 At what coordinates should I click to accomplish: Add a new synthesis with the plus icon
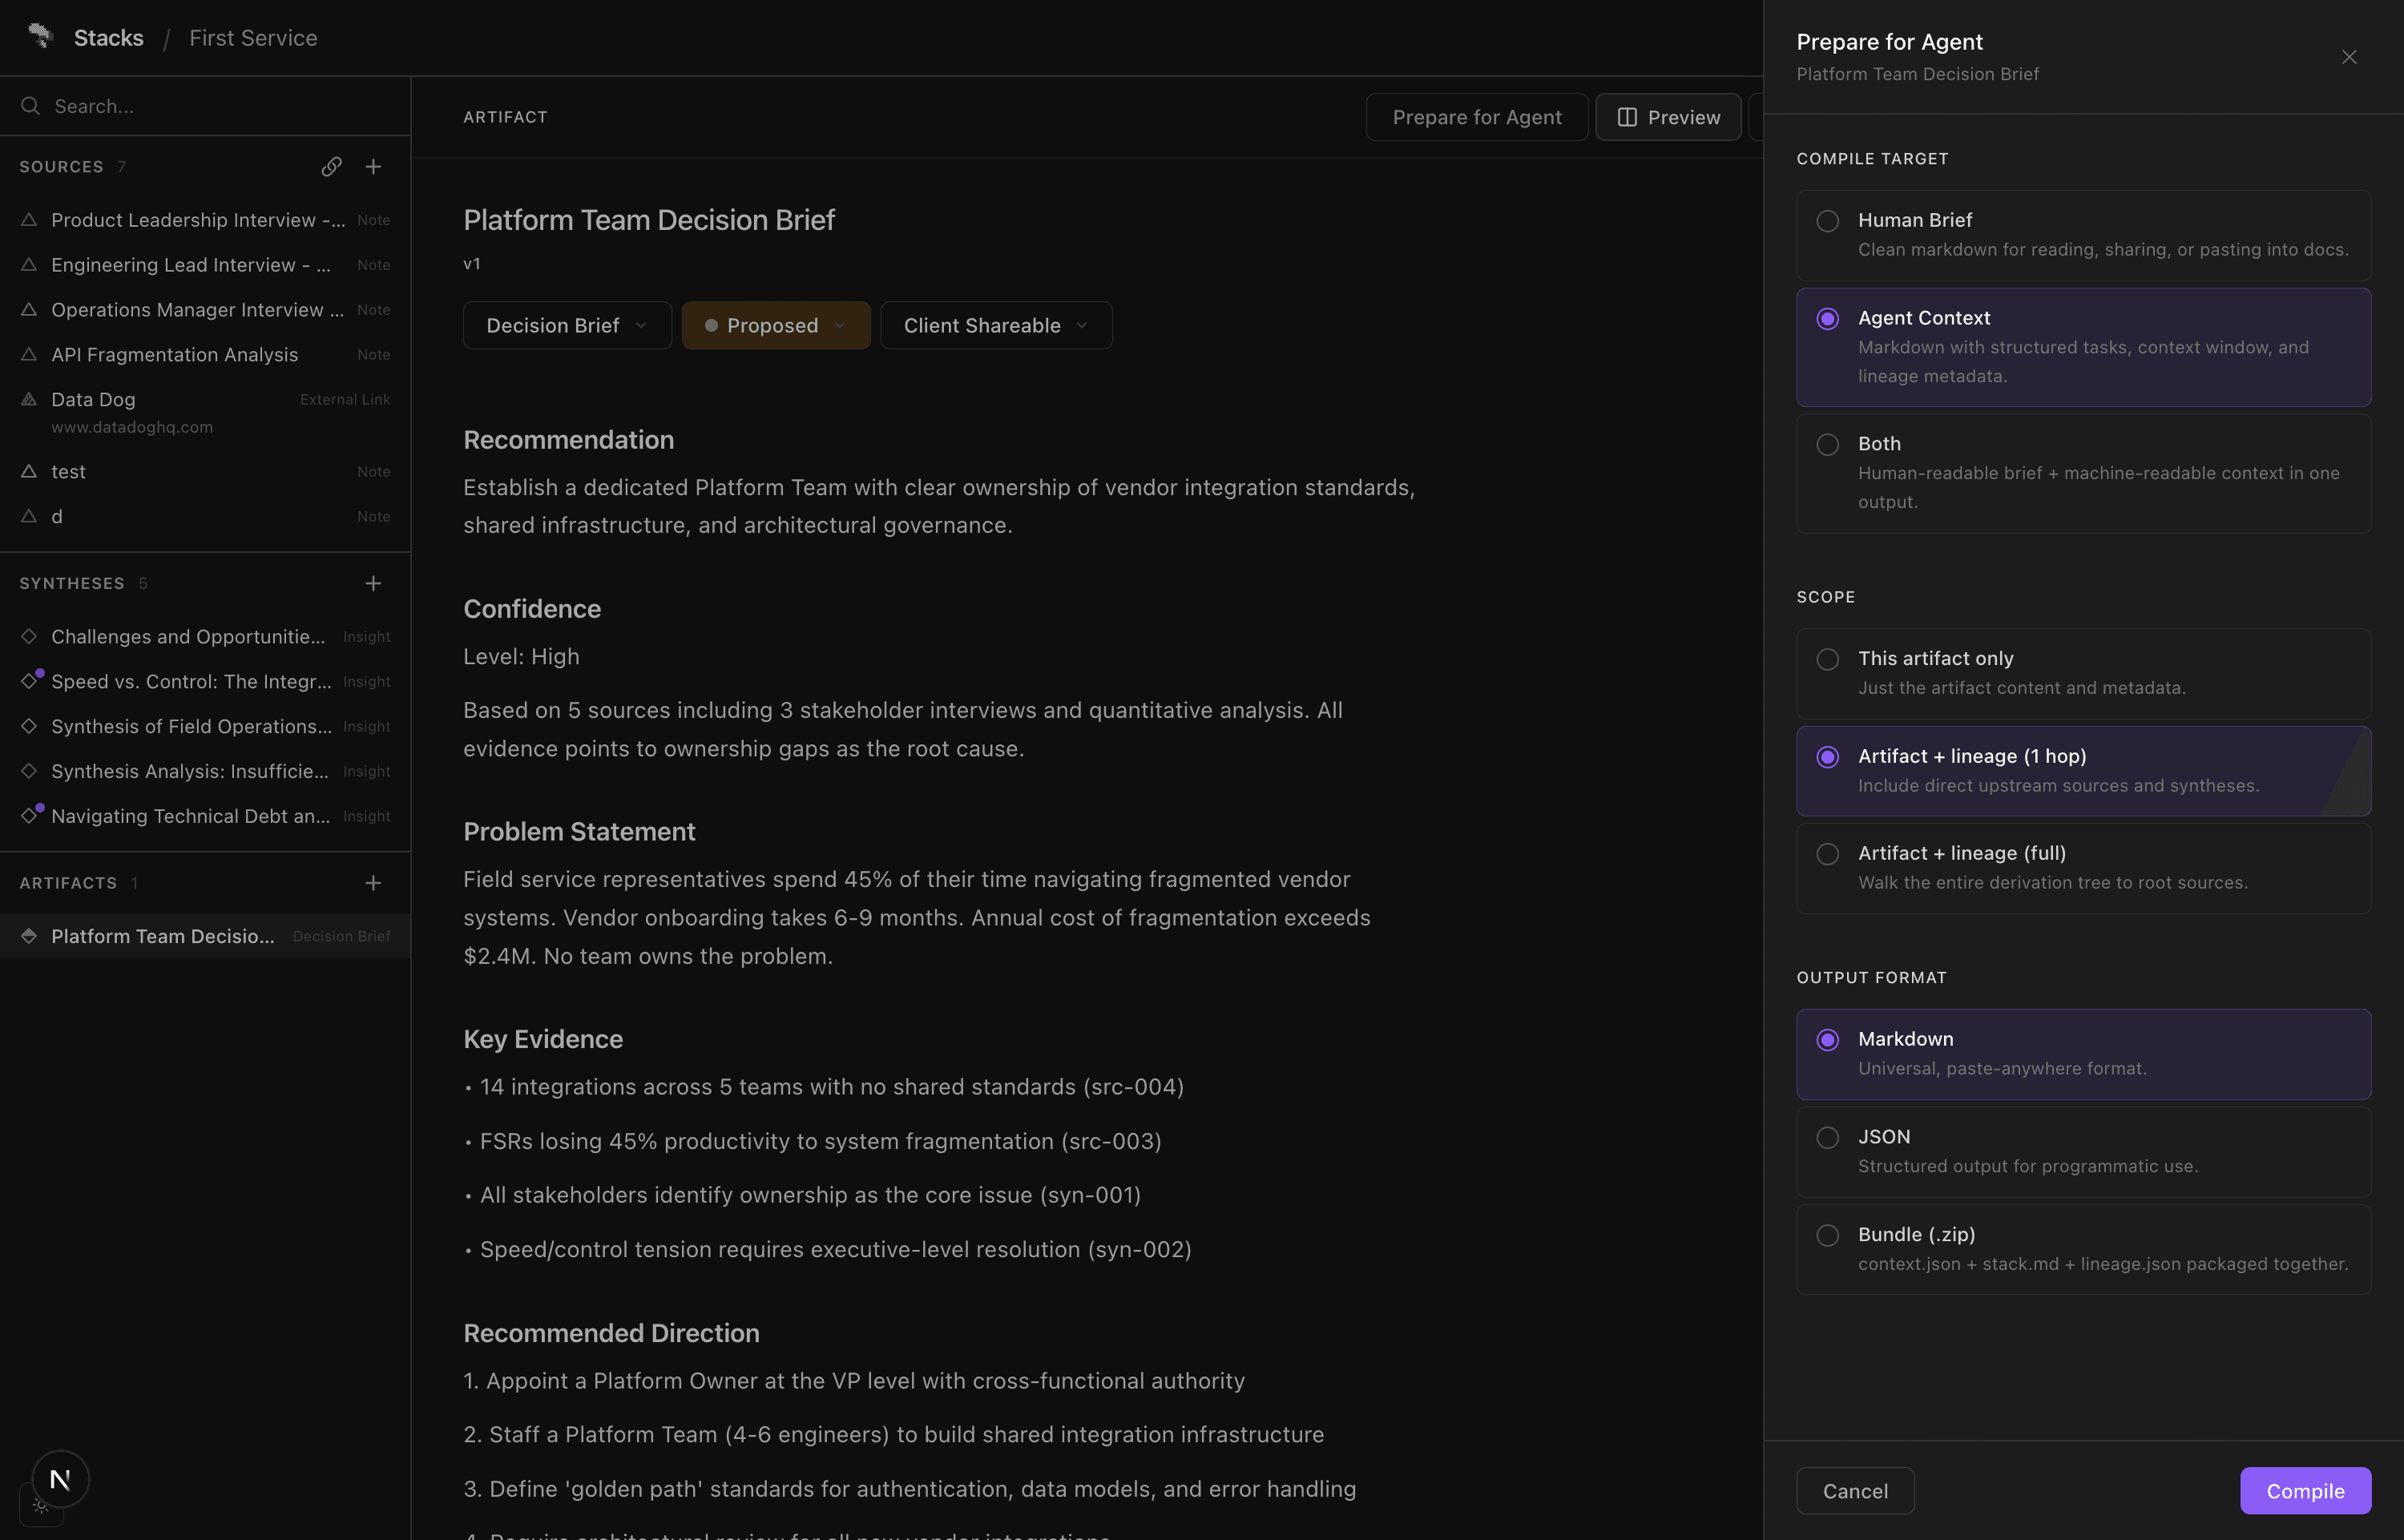coord(373,583)
